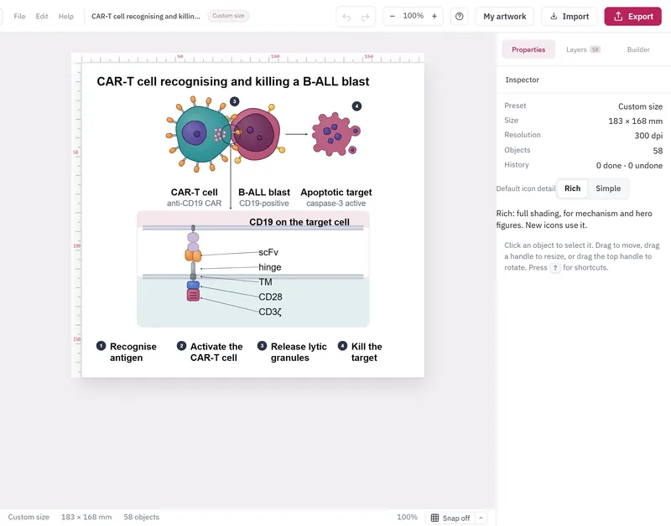Open My artwork
This screenshot has height=526, width=671.
[x=505, y=16]
